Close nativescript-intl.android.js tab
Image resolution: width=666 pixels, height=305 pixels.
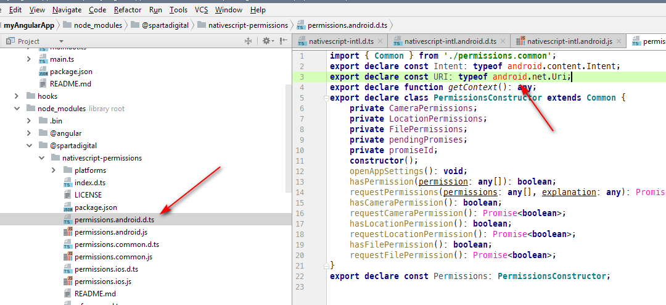pyautogui.click(x=619, y=41)
